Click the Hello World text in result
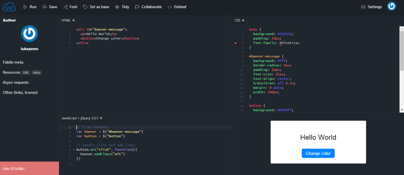Image resolution: width=404 pixels, height=175 pixels. 318,137
